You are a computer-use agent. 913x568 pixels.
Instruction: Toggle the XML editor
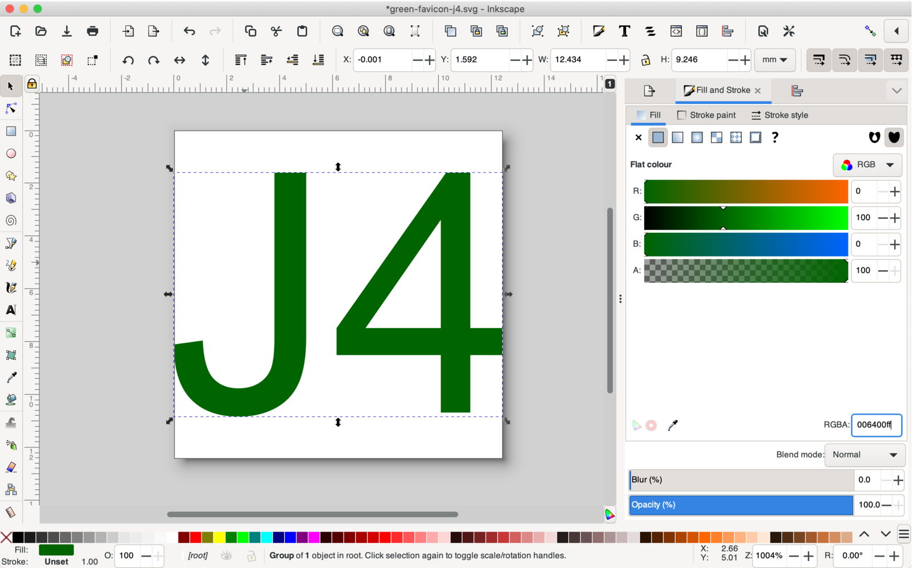point(677,31)
